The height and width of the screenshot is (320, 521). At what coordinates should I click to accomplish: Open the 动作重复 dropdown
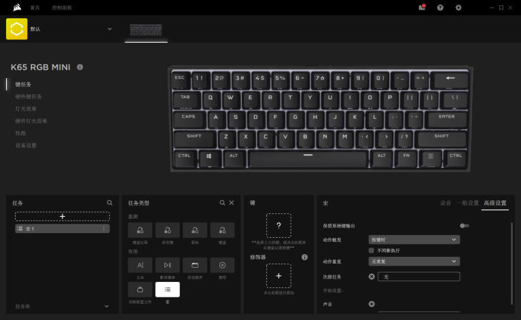click(414, 262)
